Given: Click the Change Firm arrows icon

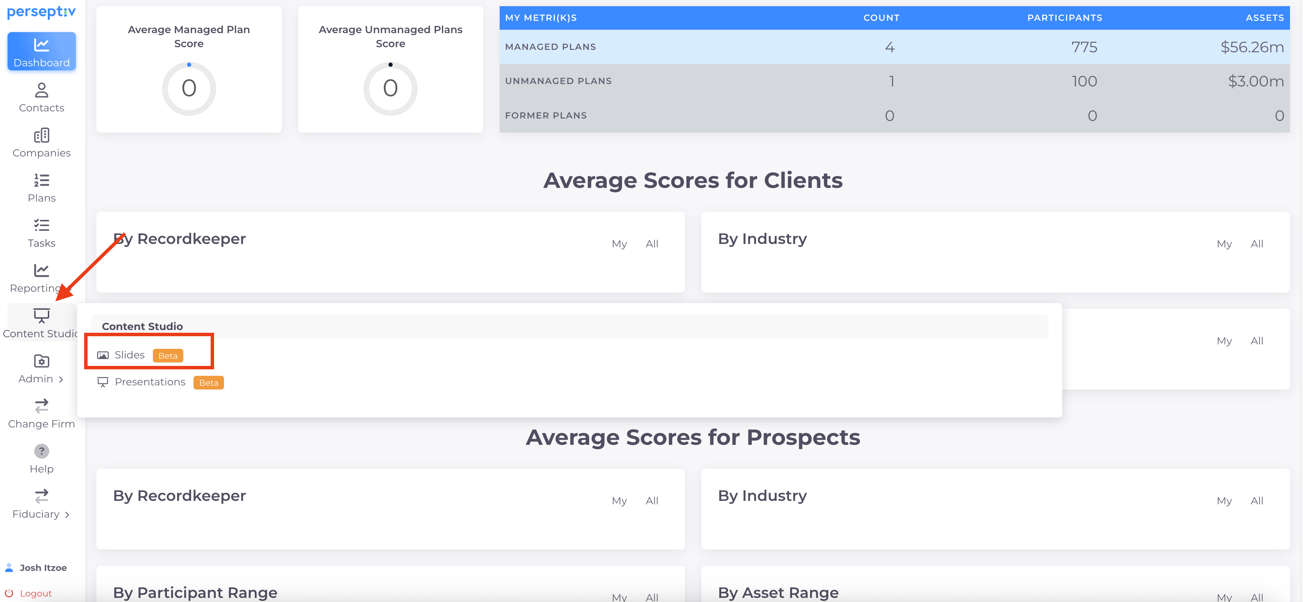Looking at the screenshot, I should (x=41, y=406).
